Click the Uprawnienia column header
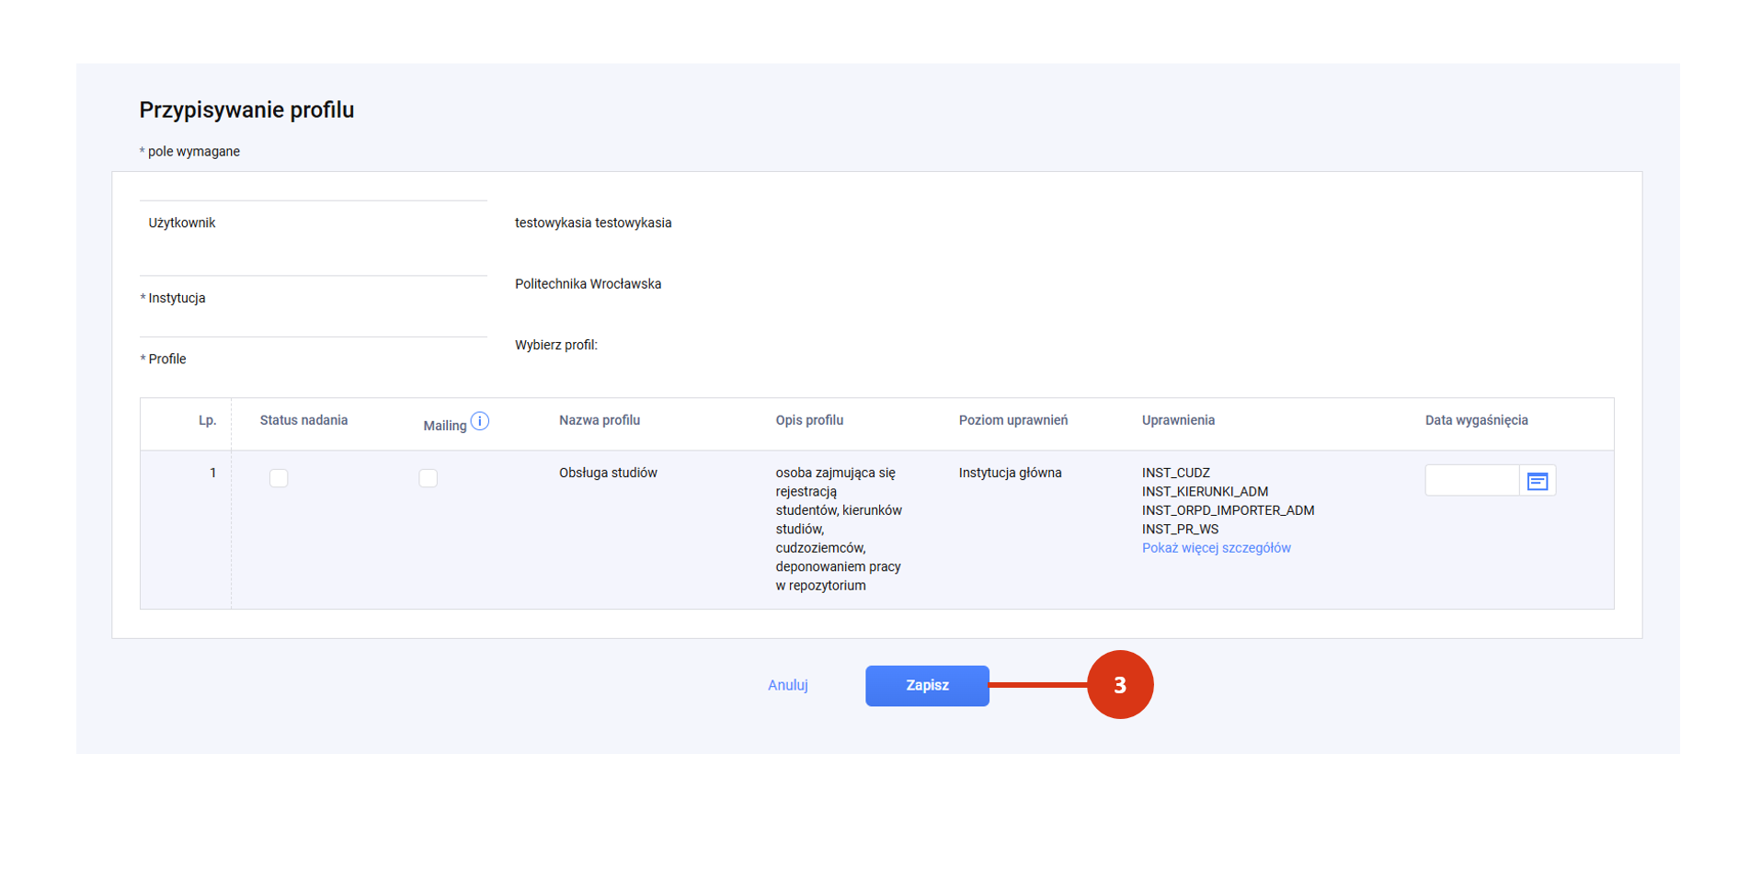The height and width of the screenshot is (879, 1761). coord(1178,420)
